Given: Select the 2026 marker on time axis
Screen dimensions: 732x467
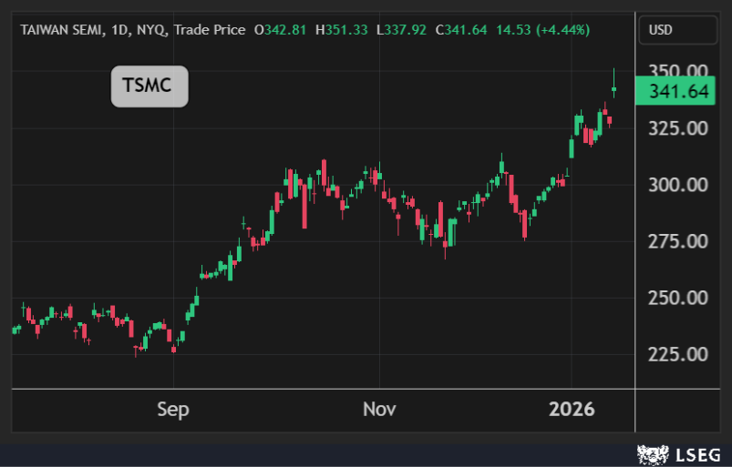Looking at the screenshot, I should [572, 410].
